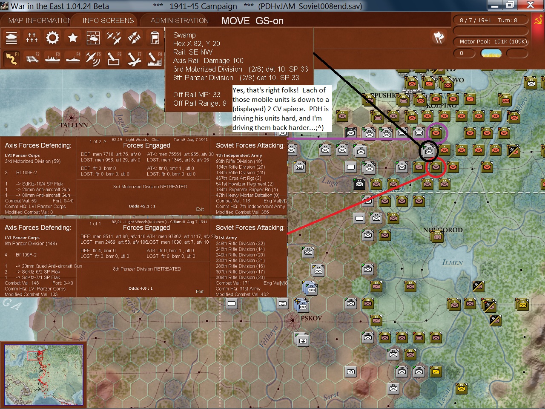Click the weather indicator swatch
Viewport: 545px width, 409px height.
coord(491,54)
